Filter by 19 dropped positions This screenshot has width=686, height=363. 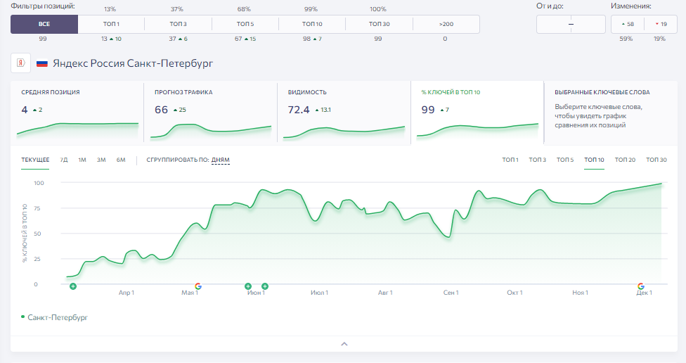661,24
